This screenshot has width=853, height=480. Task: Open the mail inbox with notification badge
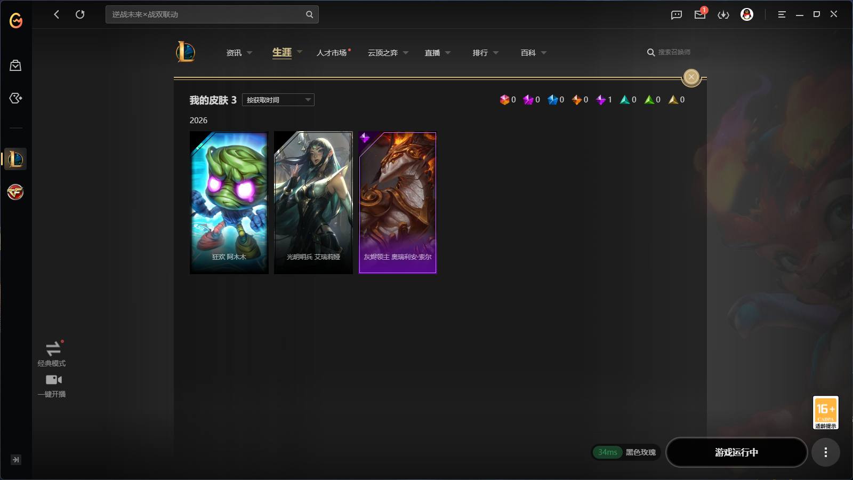(701, 14)
